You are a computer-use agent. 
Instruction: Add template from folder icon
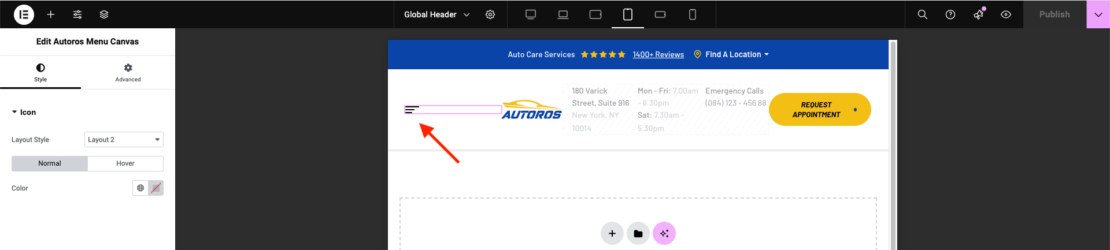tap(638, 234)
